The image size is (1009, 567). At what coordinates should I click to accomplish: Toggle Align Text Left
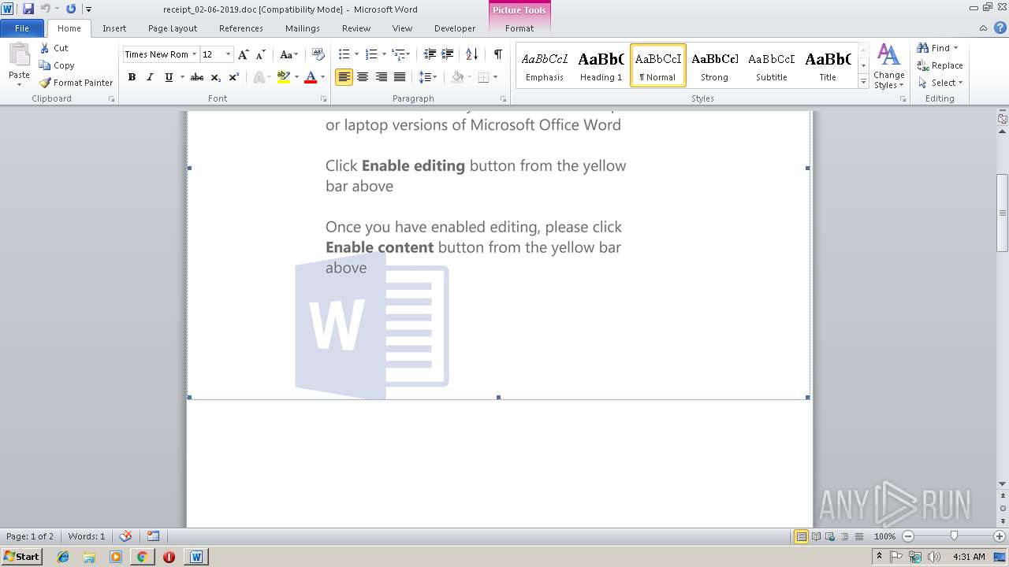(344, 77)
